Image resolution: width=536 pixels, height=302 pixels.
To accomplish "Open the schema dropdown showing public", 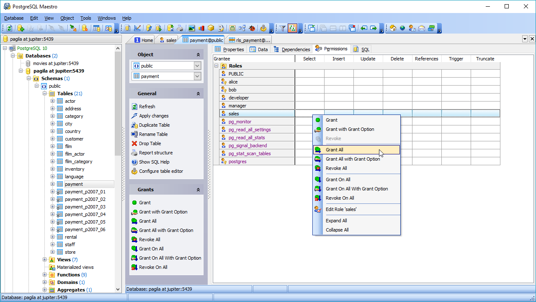I will [197, 66].
